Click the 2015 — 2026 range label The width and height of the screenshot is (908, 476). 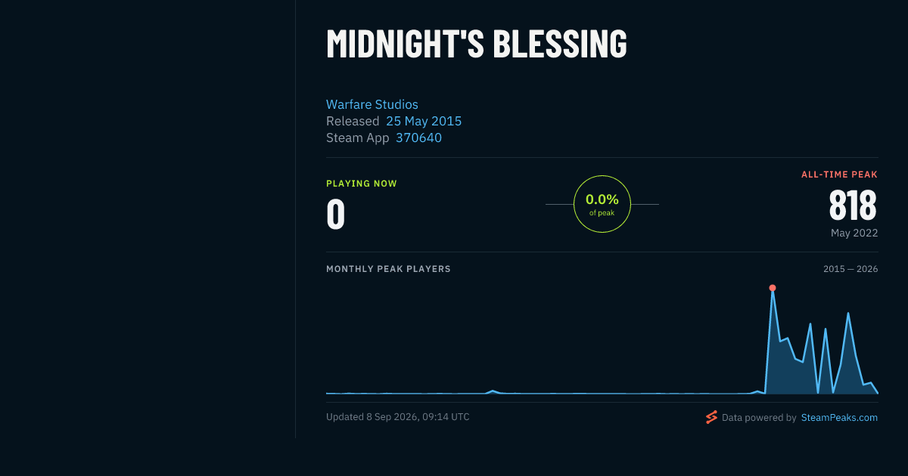tap(850, 269)
